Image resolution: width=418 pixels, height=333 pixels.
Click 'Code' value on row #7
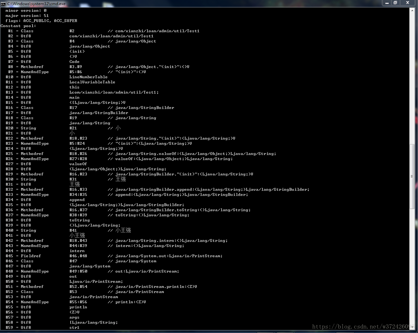tap(74, 62)
